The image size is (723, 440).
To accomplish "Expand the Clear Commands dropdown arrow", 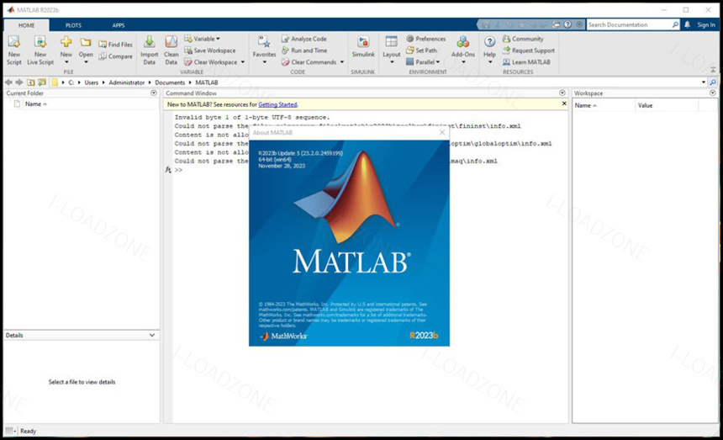I will [342, 61].
